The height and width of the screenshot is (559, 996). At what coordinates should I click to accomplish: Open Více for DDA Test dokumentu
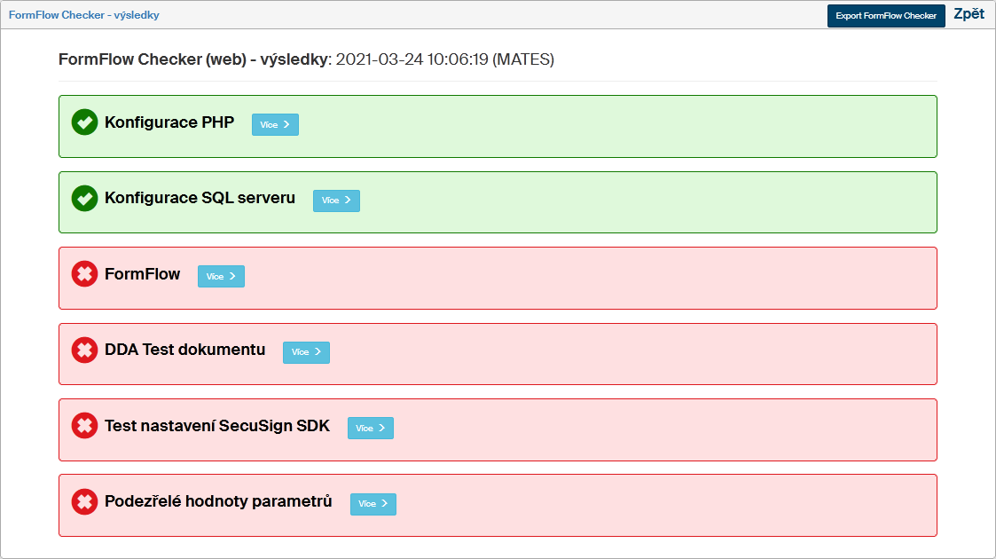tap(306, 352)
